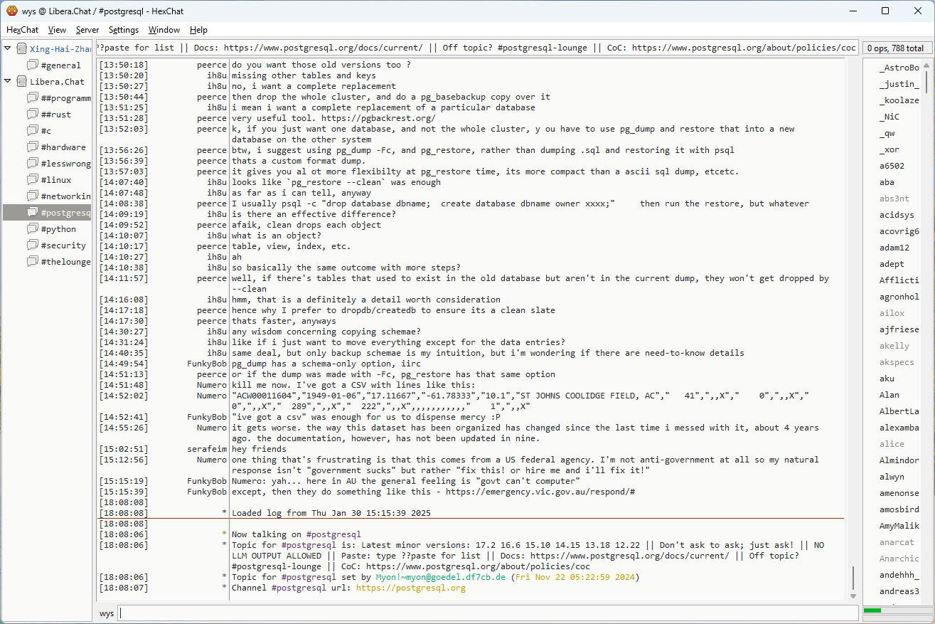Select user acidsys in user list

click(x=896, y=215)
